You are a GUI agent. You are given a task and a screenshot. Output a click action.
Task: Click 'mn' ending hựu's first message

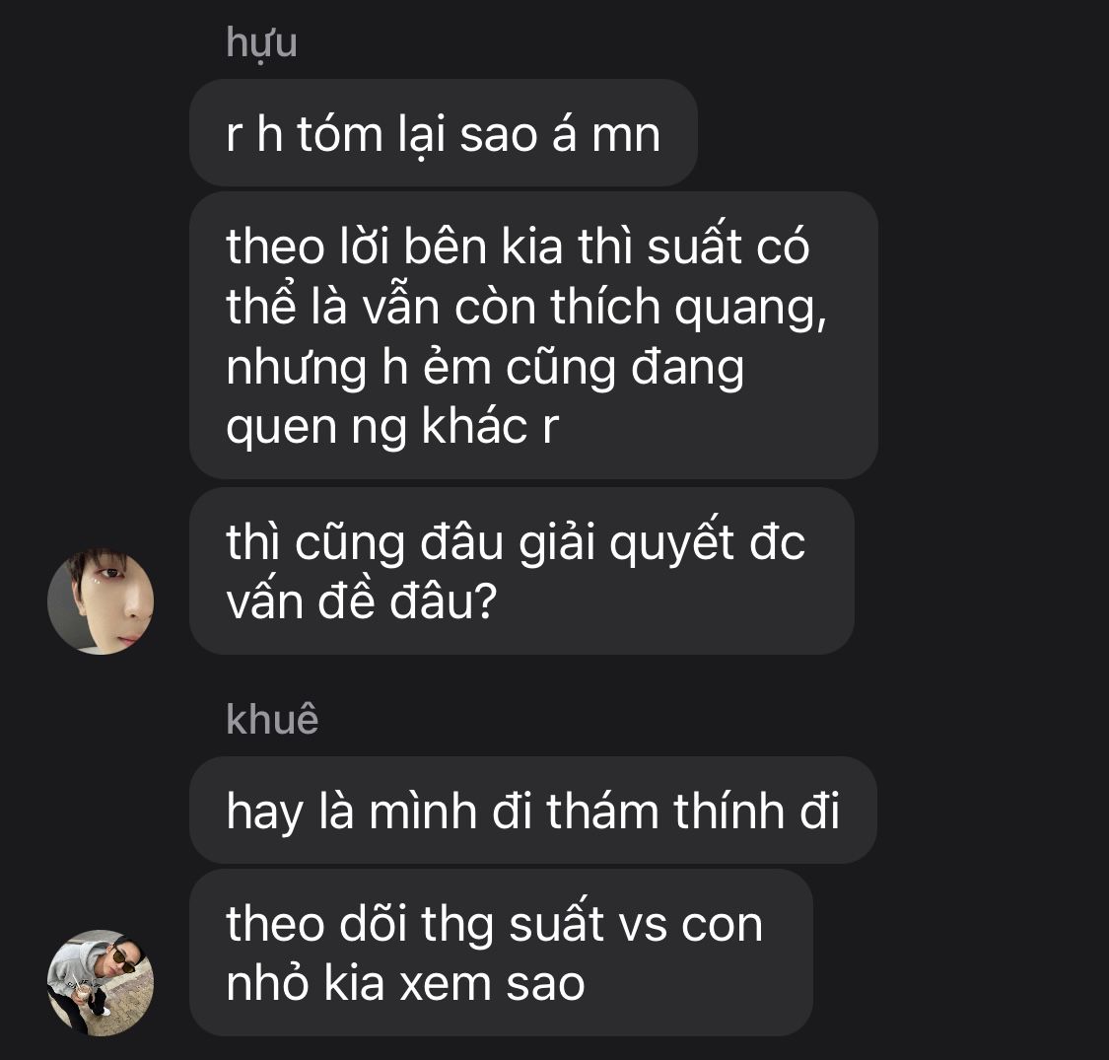point(626,134)
